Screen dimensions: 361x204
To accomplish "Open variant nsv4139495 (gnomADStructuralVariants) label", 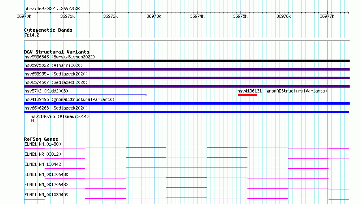I will (69, 99).
